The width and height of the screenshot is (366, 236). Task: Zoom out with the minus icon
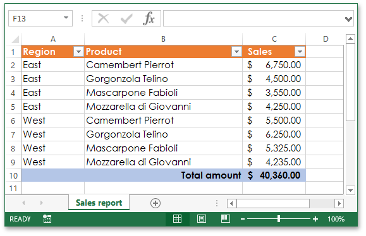[243, 219]
